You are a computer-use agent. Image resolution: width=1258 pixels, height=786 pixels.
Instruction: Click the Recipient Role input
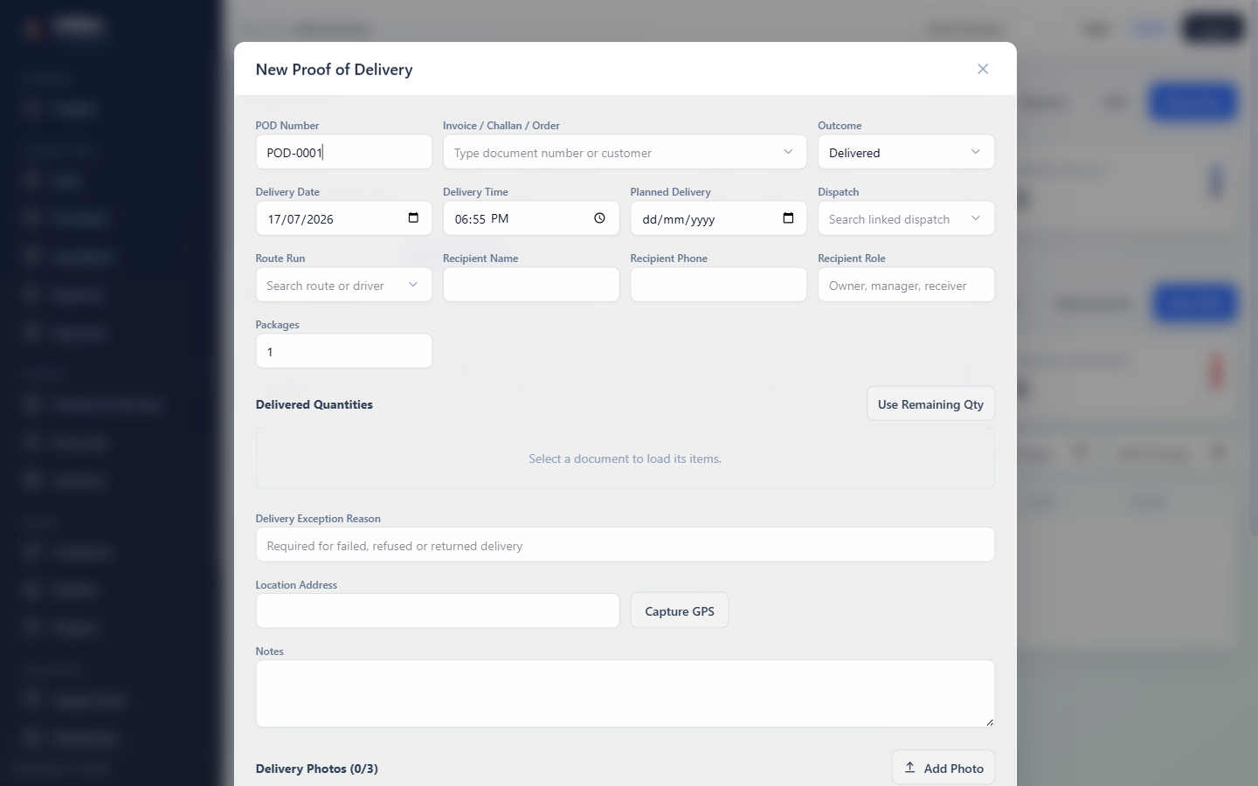906,285
